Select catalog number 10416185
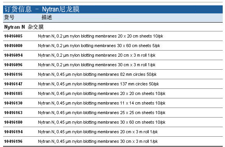 click(x=13, y=93)
